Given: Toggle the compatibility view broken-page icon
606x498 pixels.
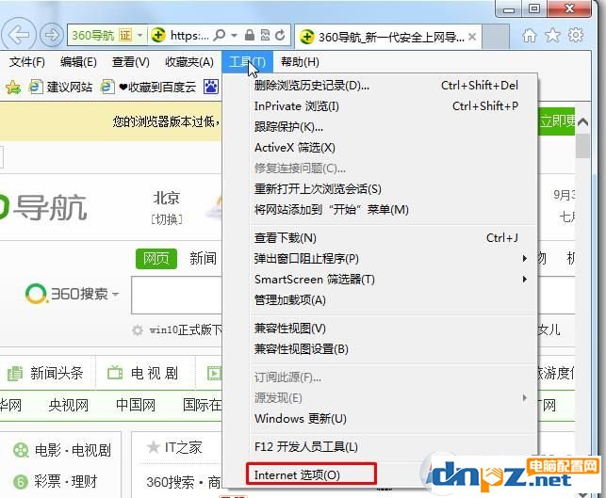Looking at the screenshot, I should tap(265, 36).
